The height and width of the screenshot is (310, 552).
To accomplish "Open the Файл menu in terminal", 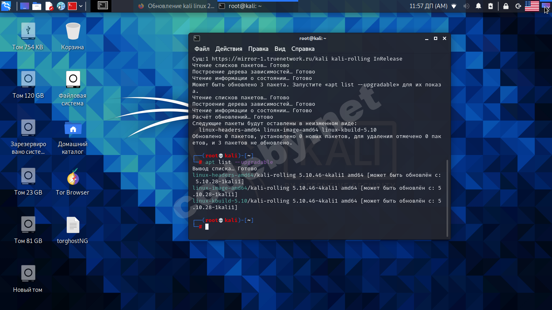I will point(202,49).
